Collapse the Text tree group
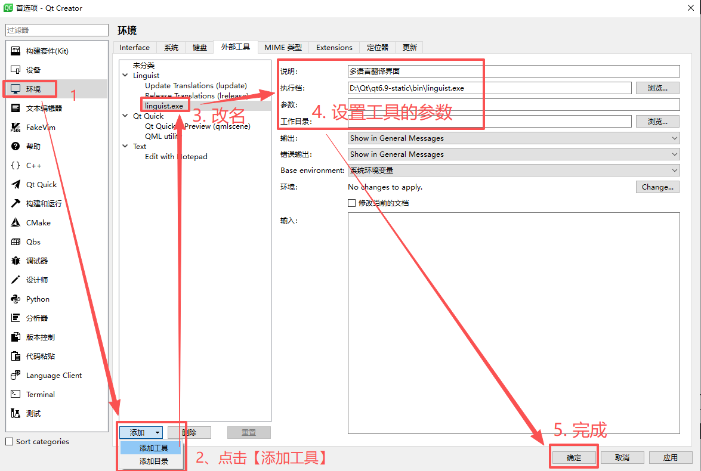Image resolution: width=701 pixels, height=471 pixels. click(x=126, y=146)
